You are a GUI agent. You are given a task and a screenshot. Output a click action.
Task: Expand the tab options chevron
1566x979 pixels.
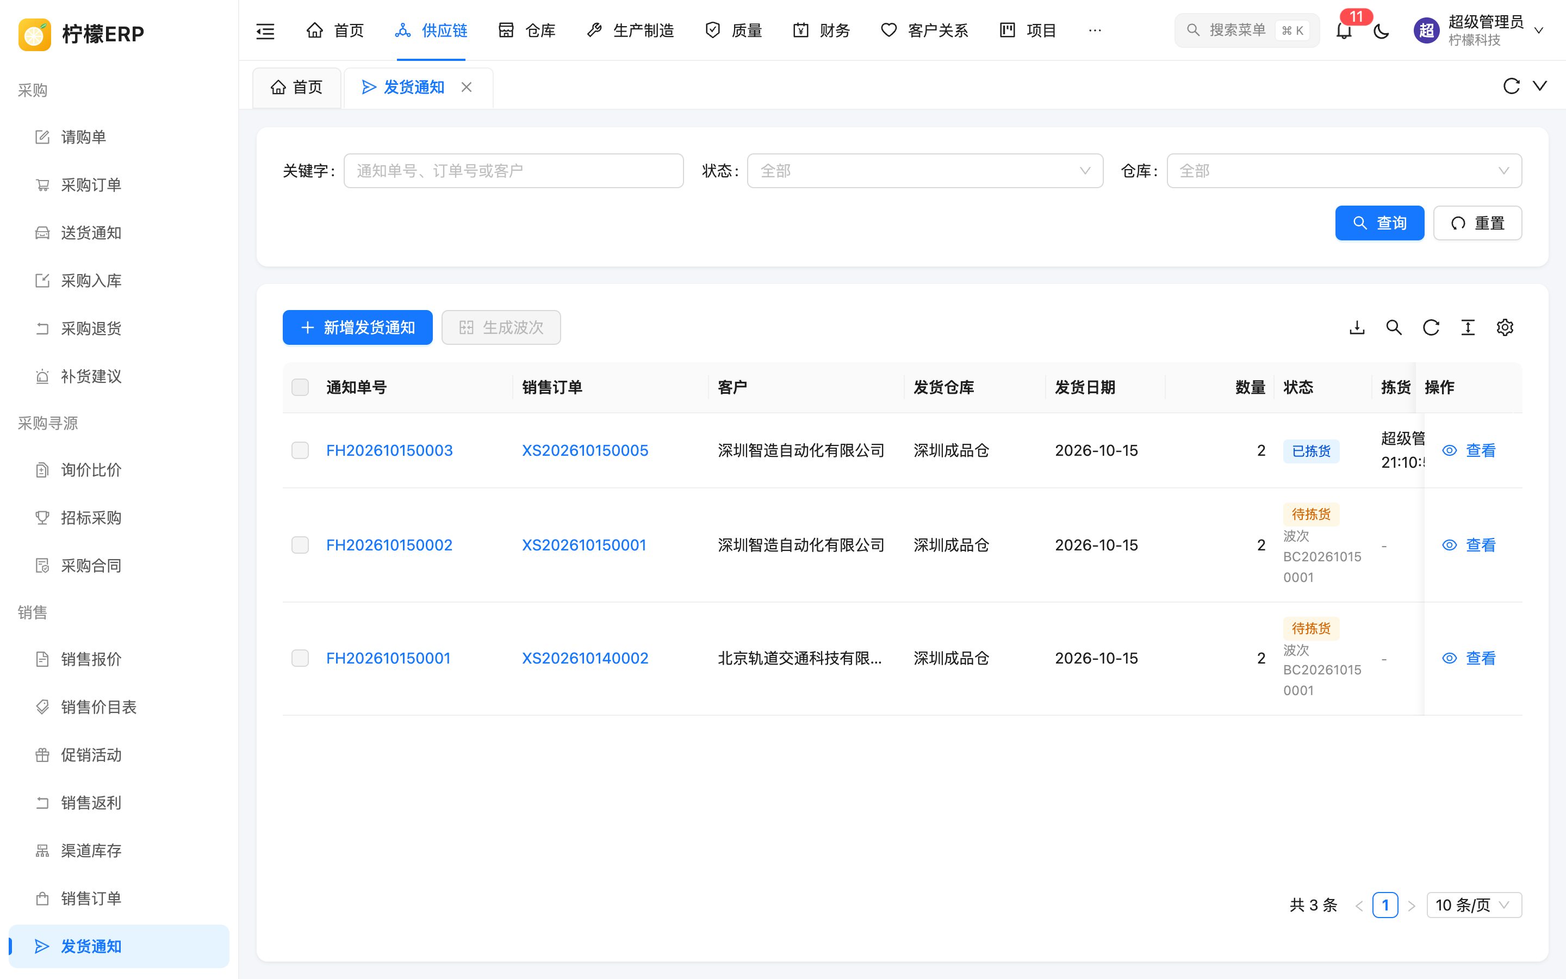click(x=1540, y=86)
